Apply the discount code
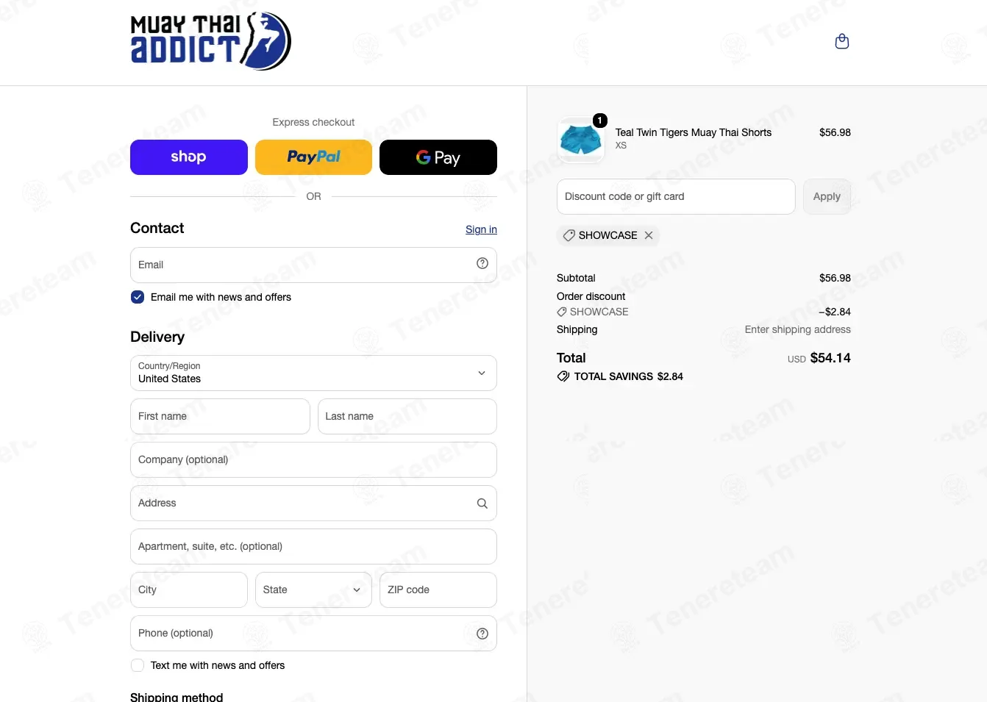The height and width of the screenshot is (702, 987). coord(827,197)
